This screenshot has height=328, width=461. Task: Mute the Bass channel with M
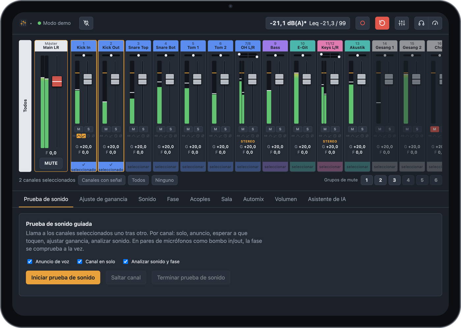pyautogui.click(x=270, y=129)
